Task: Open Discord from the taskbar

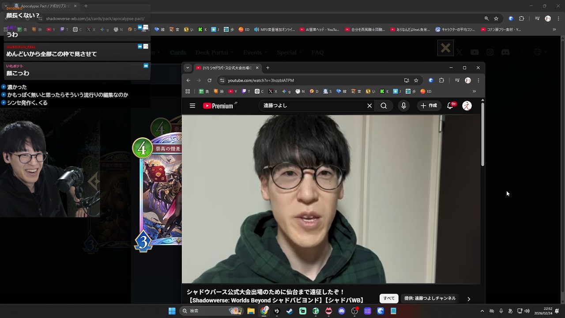Action: 341,311
